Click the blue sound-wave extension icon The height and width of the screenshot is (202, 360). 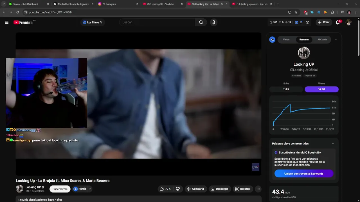[x=319, y=12]
